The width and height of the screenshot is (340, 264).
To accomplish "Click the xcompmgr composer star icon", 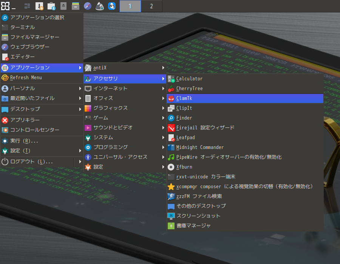I will click(x=171, y=187).
